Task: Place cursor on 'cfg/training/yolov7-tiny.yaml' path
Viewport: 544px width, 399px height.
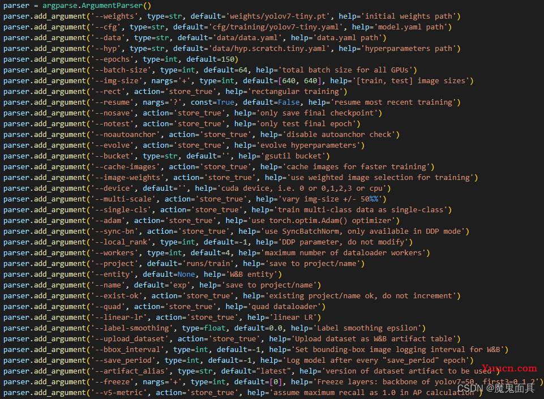Action: [x=276, y=27]
